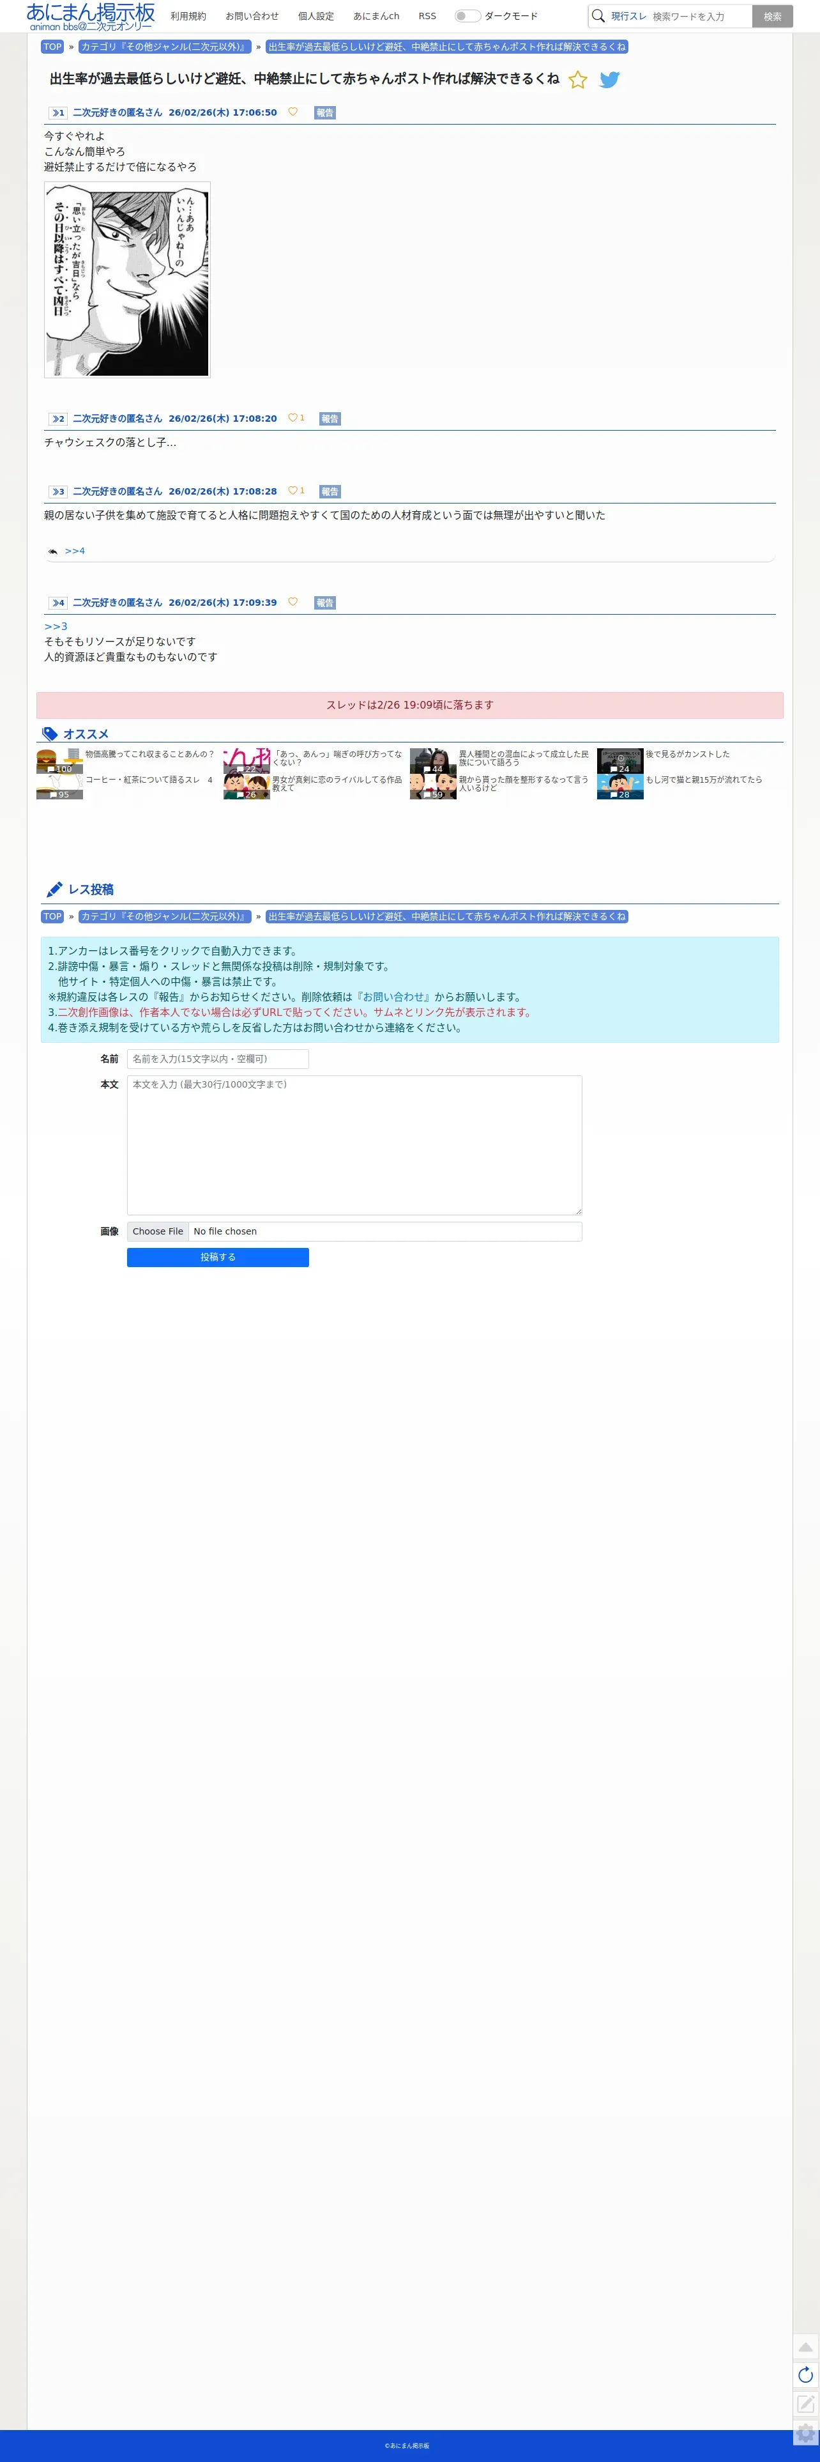Viewport: 820px width, 2462px height.
Task: Like post 1 with heart icon
Action: click(292, 112)
